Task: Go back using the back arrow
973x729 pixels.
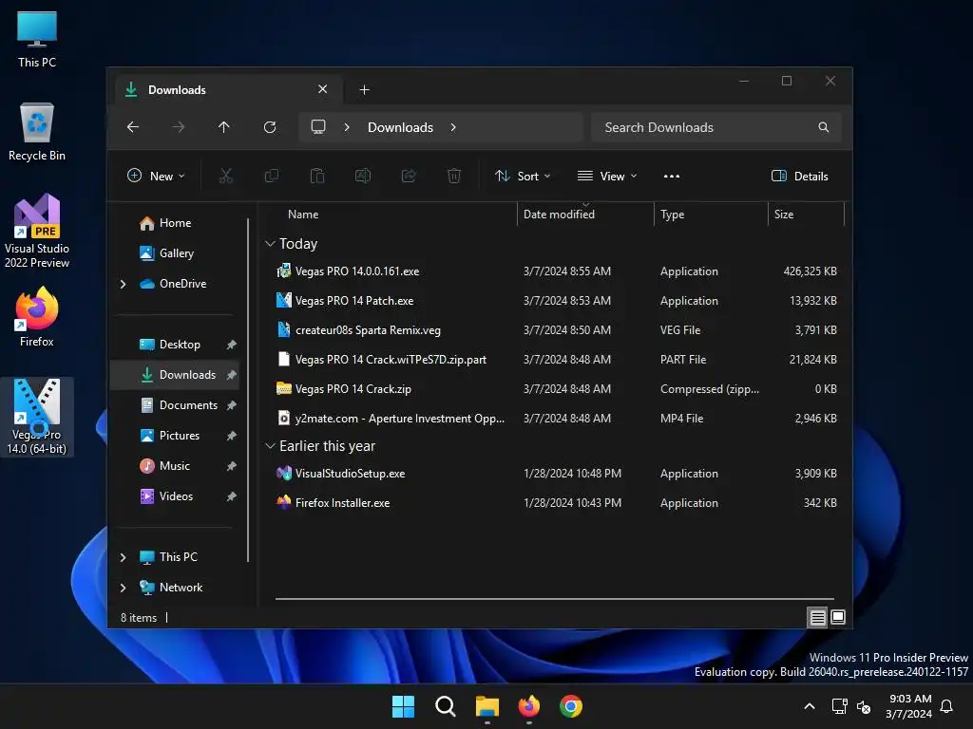Action: tap(133, 127)
